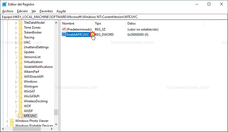Click the registry path address bar

pyautogui.click(x=114, y=17)
